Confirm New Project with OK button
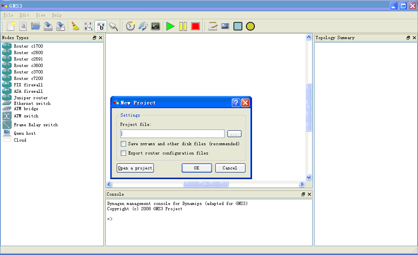This screenshot has height=255, width=418. [x=197, y=168]
